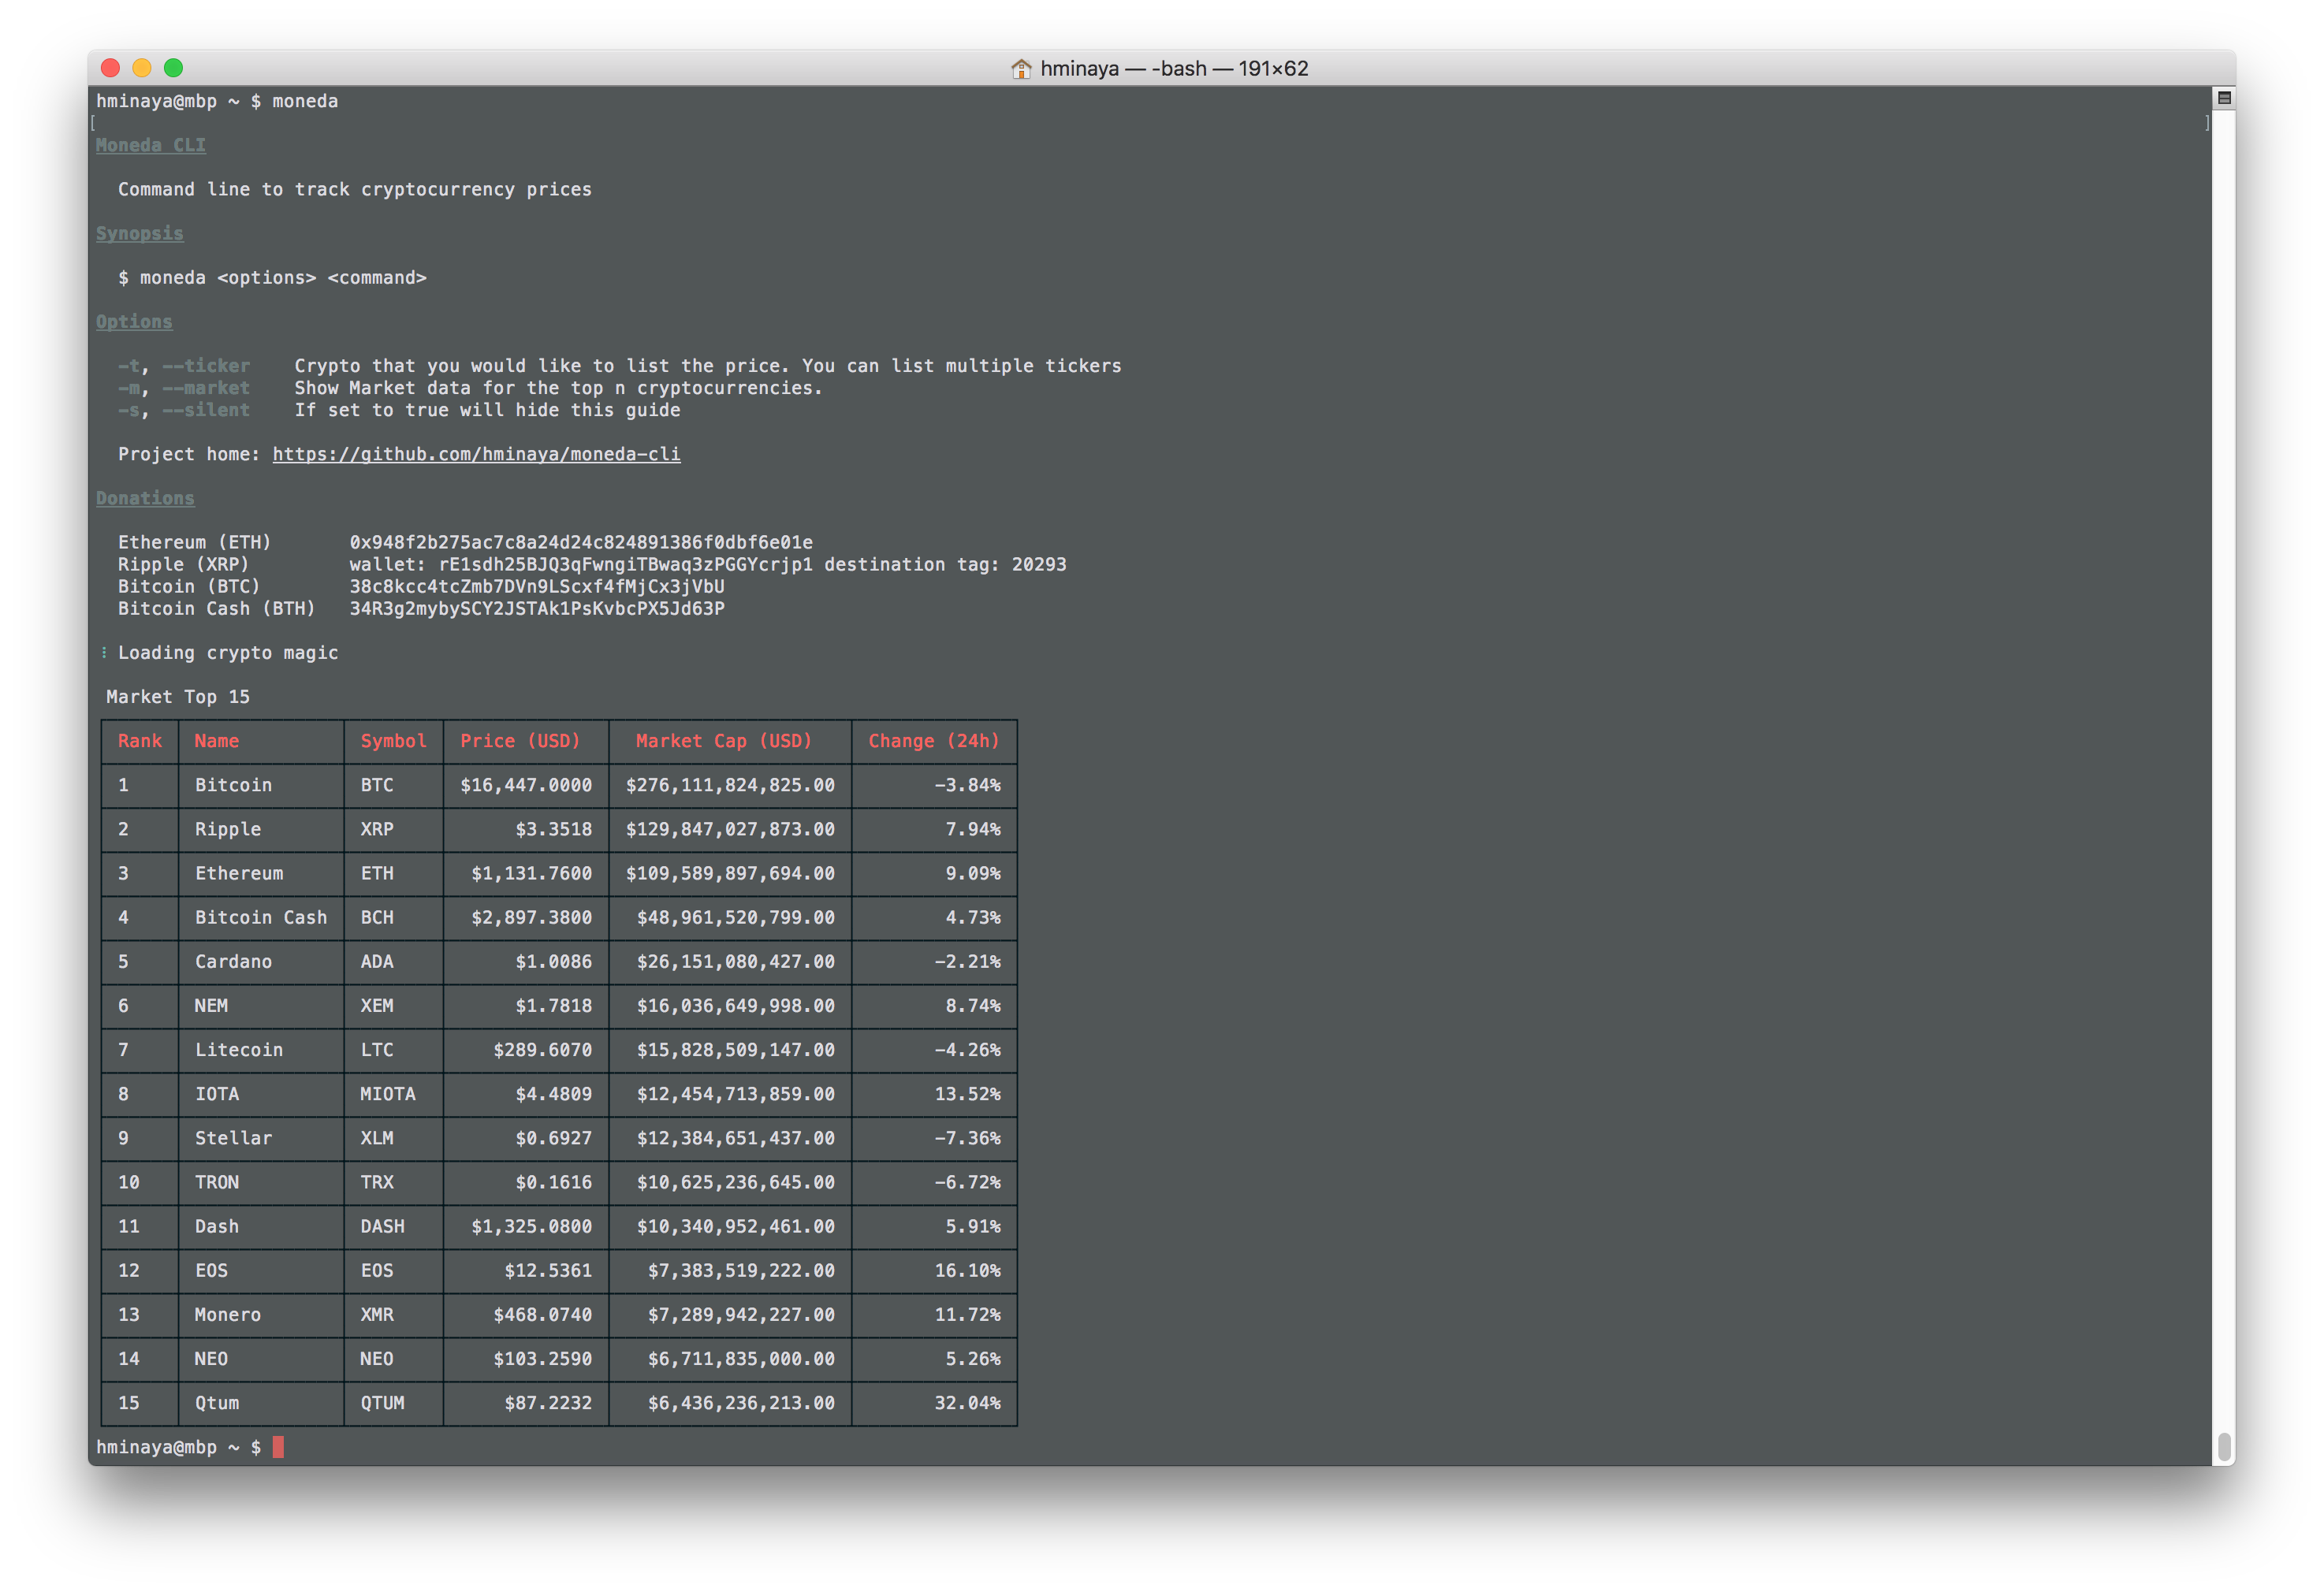Viewport: 2324px width, 1592px height.
Task: Click the Rank column header
Action: (x=140, y=741)
